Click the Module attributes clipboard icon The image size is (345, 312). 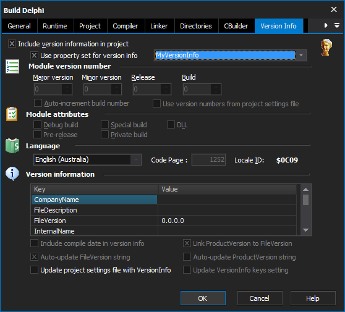tap(12, 114)
